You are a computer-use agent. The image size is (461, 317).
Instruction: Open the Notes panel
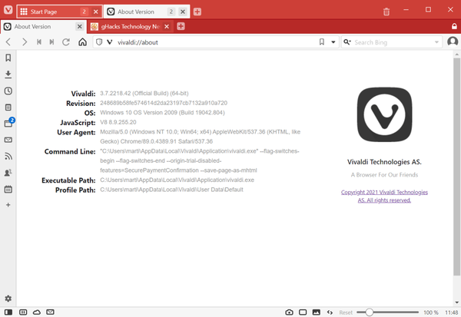pyautogui.click(x=8, y=107)
